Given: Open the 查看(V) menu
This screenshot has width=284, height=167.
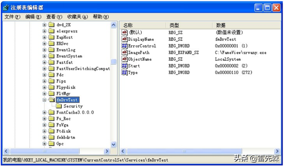Looking at the screenshot, I should [54, 17].
